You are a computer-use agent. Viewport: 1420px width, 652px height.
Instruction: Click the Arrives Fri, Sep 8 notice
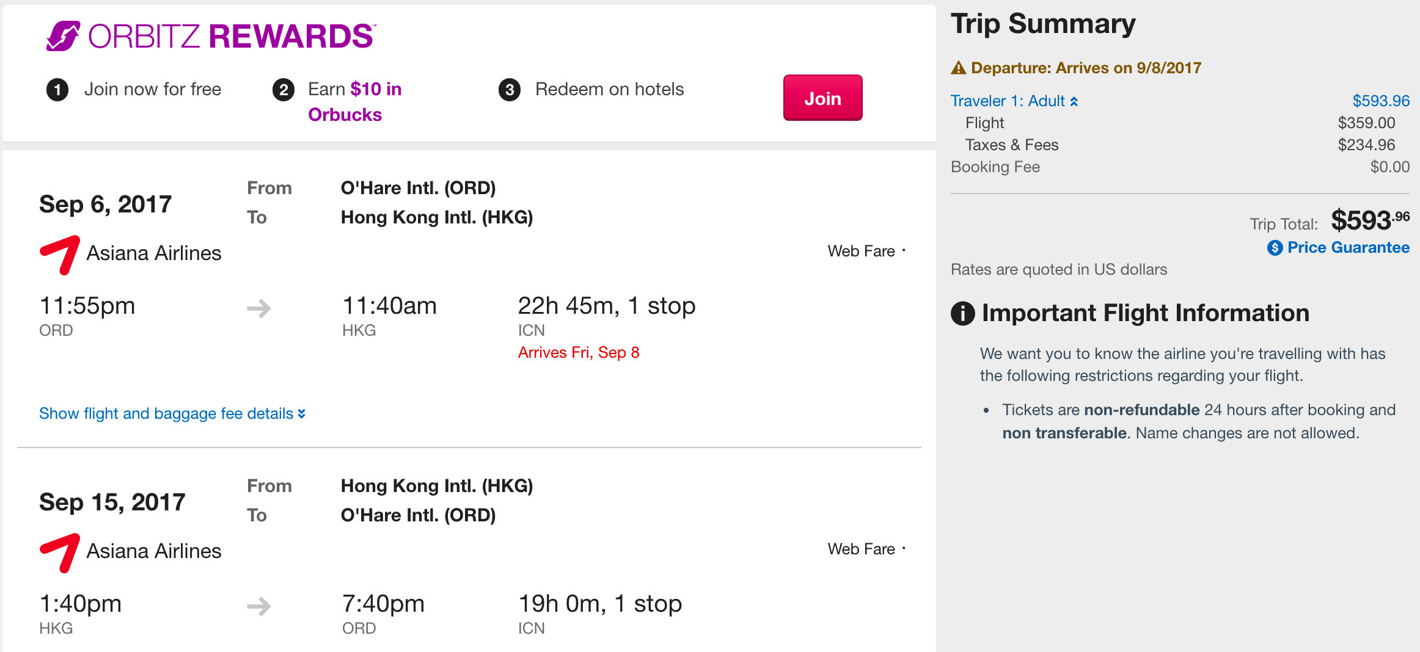579,353
